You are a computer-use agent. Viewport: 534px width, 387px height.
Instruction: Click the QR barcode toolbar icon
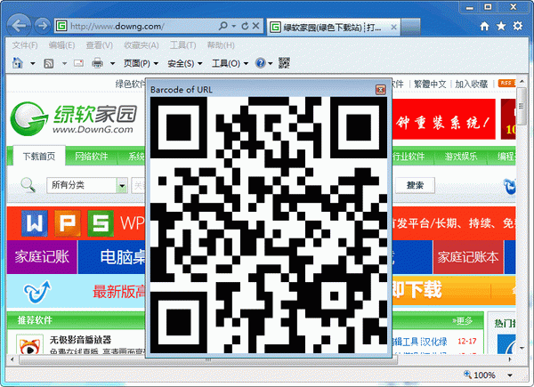coord(284,63)
